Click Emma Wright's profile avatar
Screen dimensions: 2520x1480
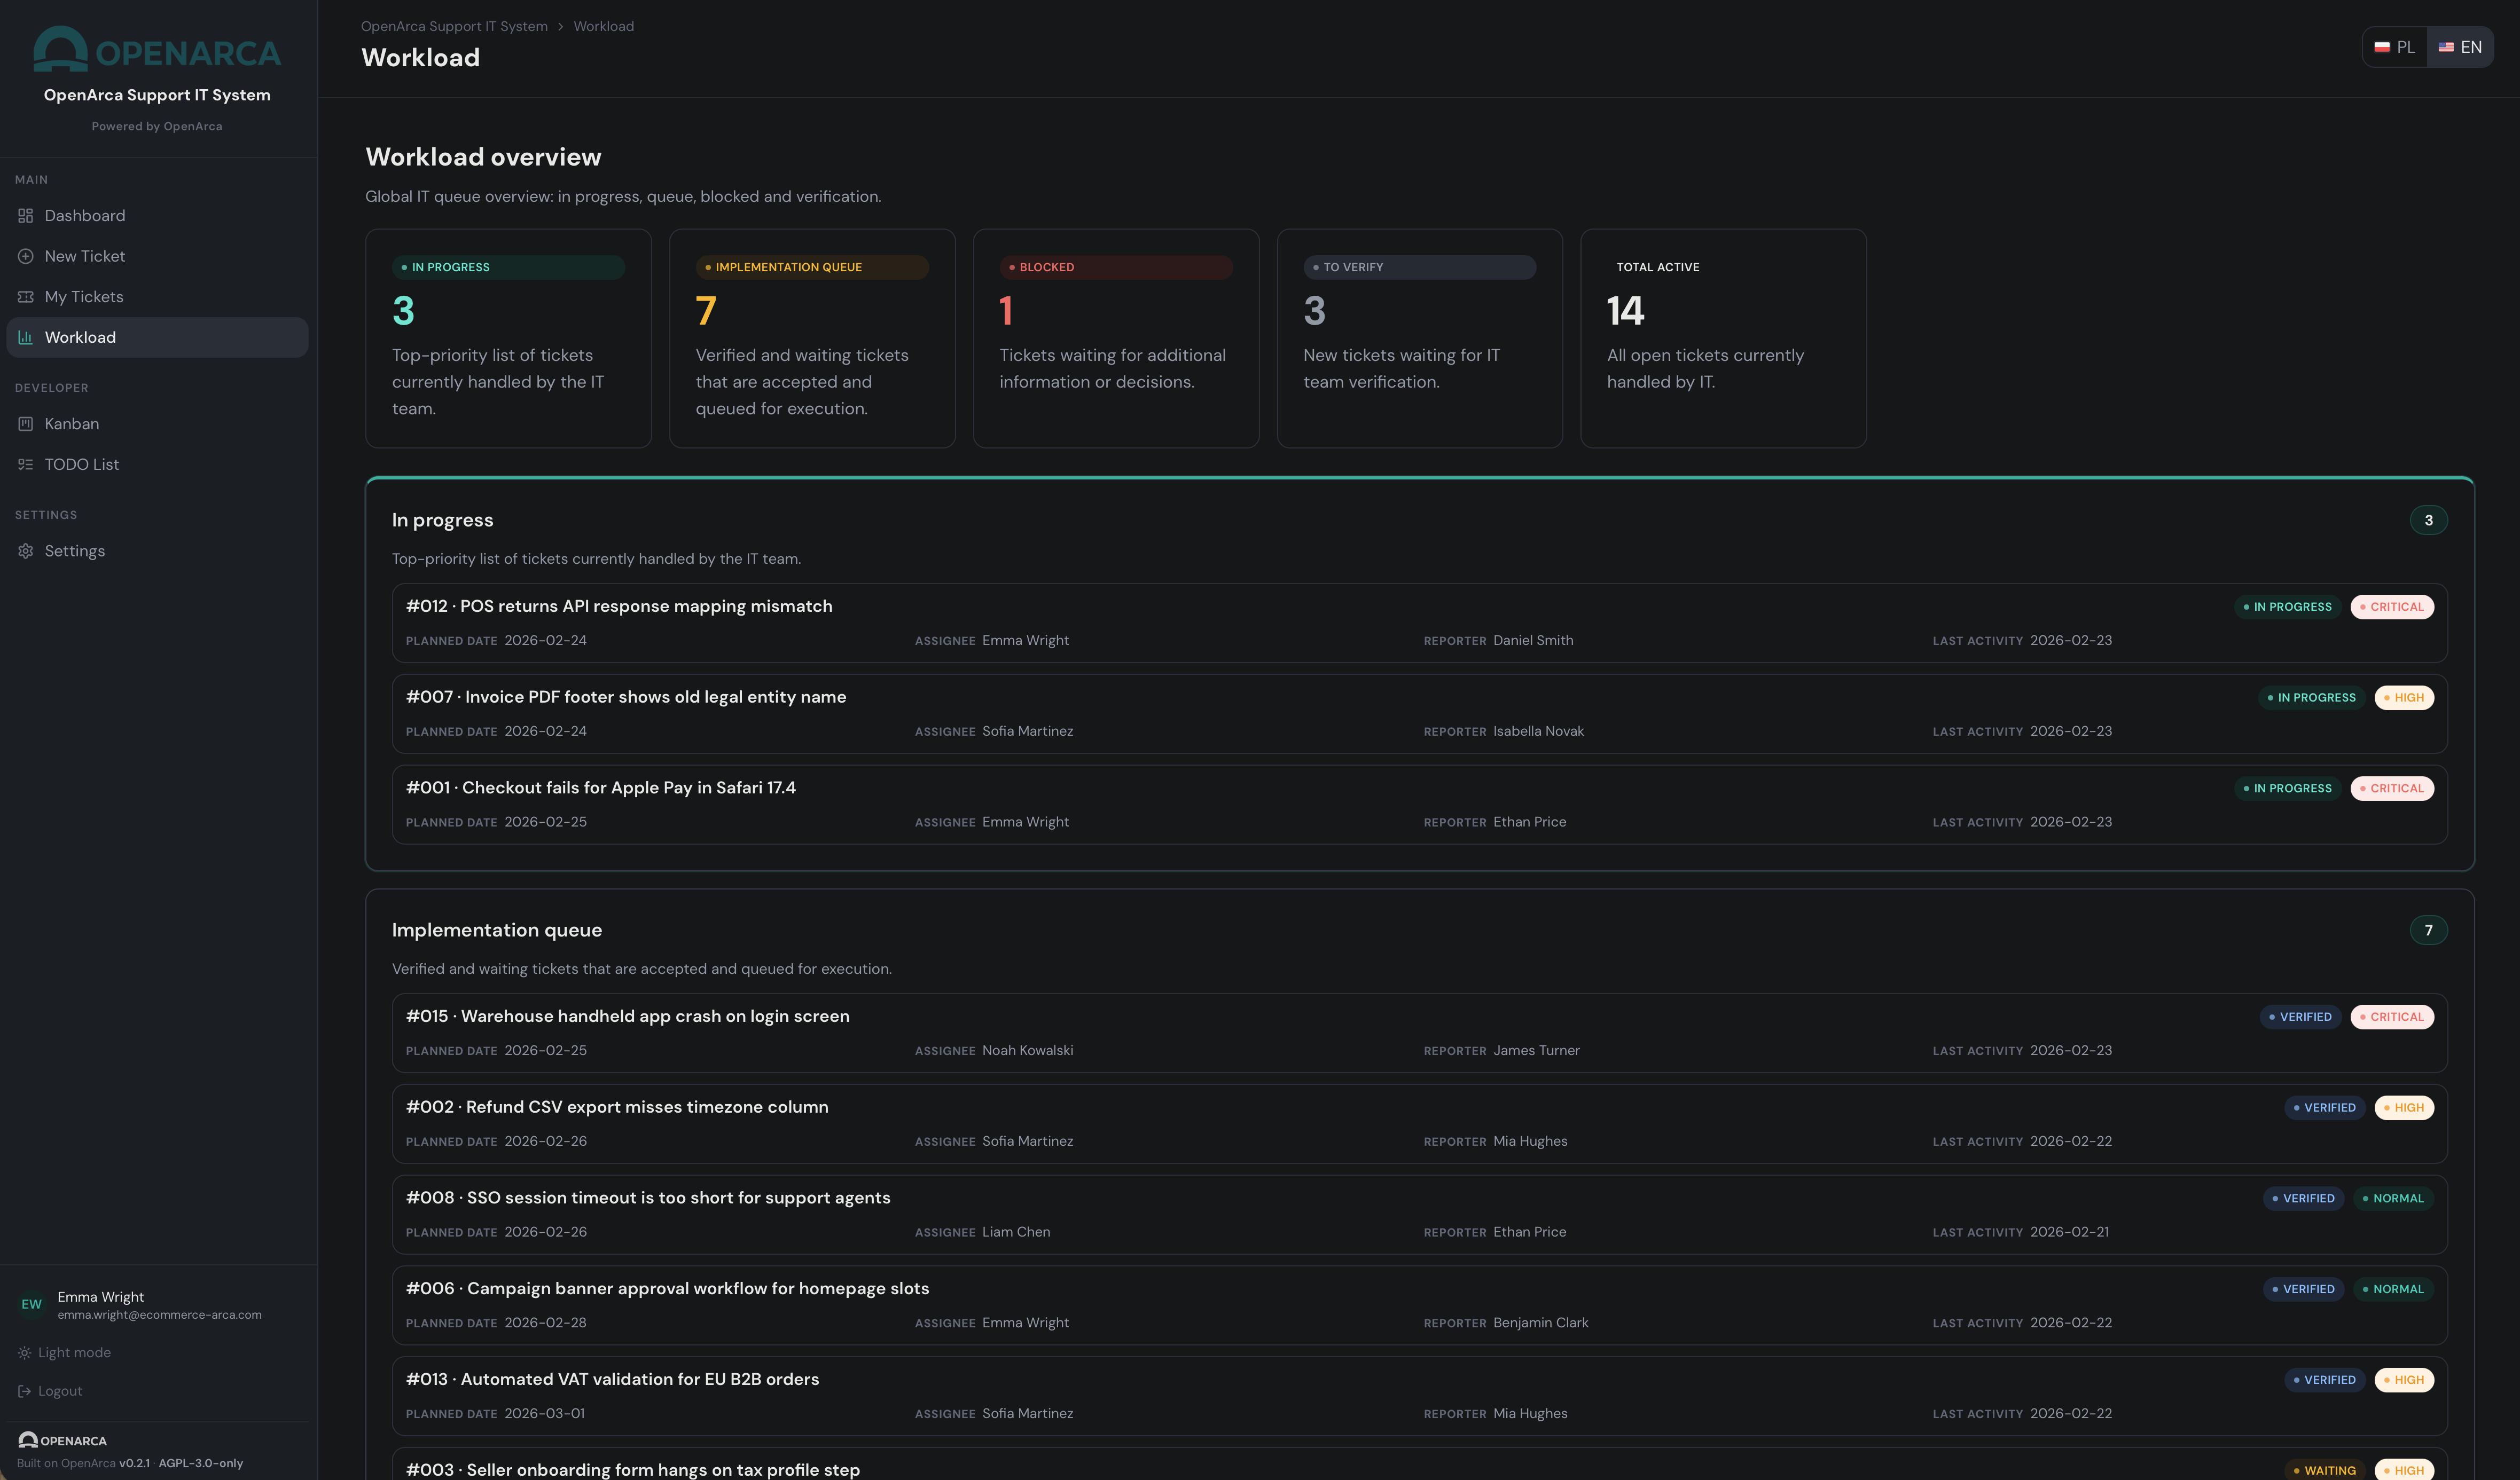click(31, 1303)
